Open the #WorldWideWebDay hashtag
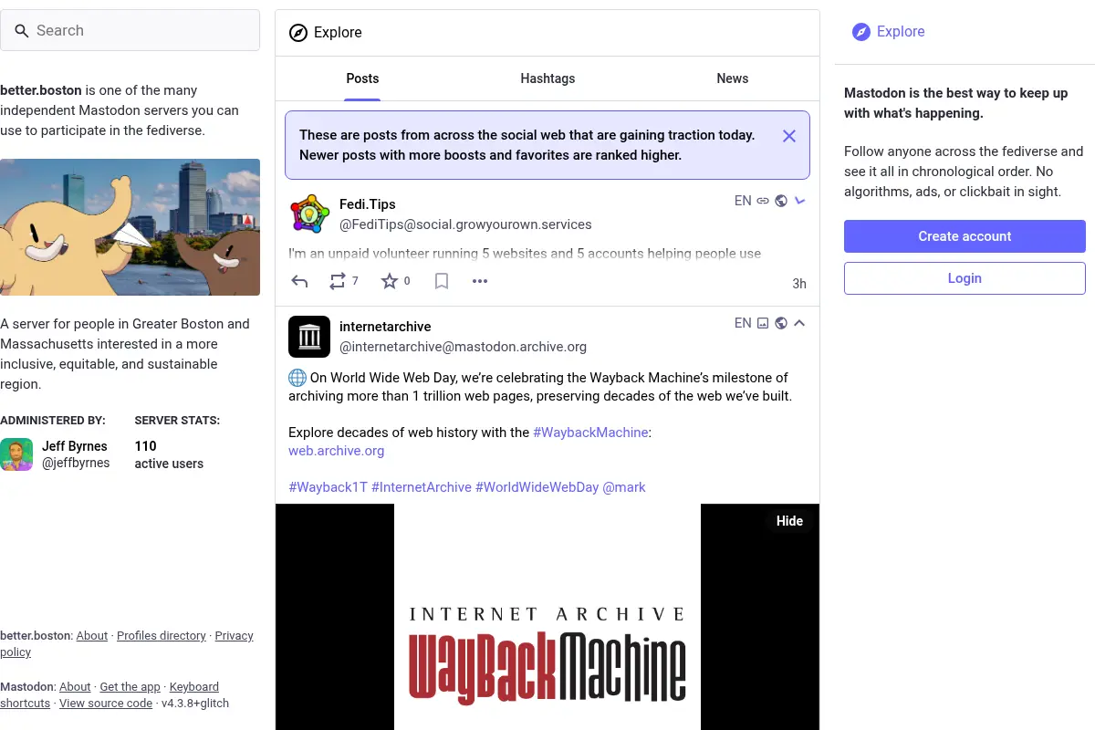Viewport: 1095px width, 730px height. [x=537, y=487]
